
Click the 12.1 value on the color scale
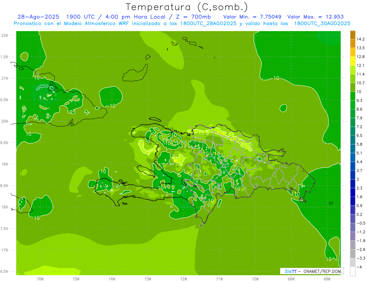361,65
